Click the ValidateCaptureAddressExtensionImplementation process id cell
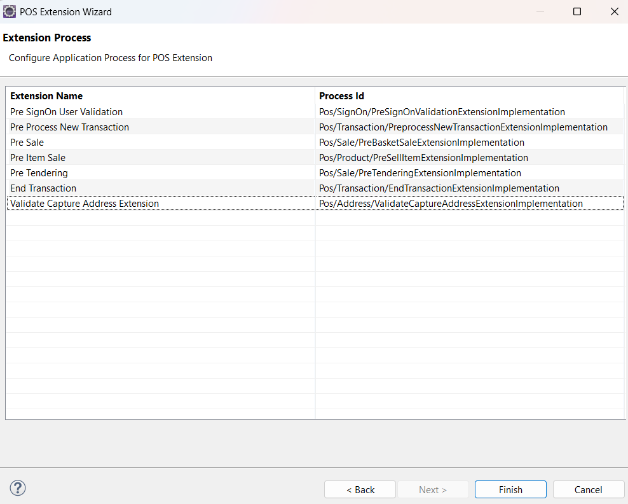The image size is (628, 504). point(451,203)
